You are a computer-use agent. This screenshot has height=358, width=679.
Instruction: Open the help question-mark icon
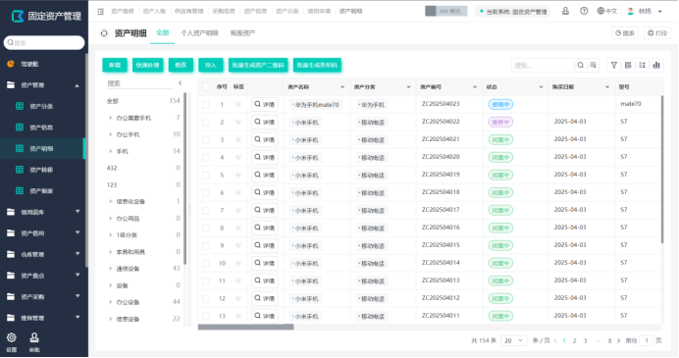pos(584,11)
